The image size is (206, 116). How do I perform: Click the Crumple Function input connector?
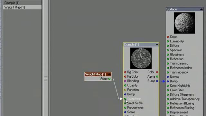point(125,90)
